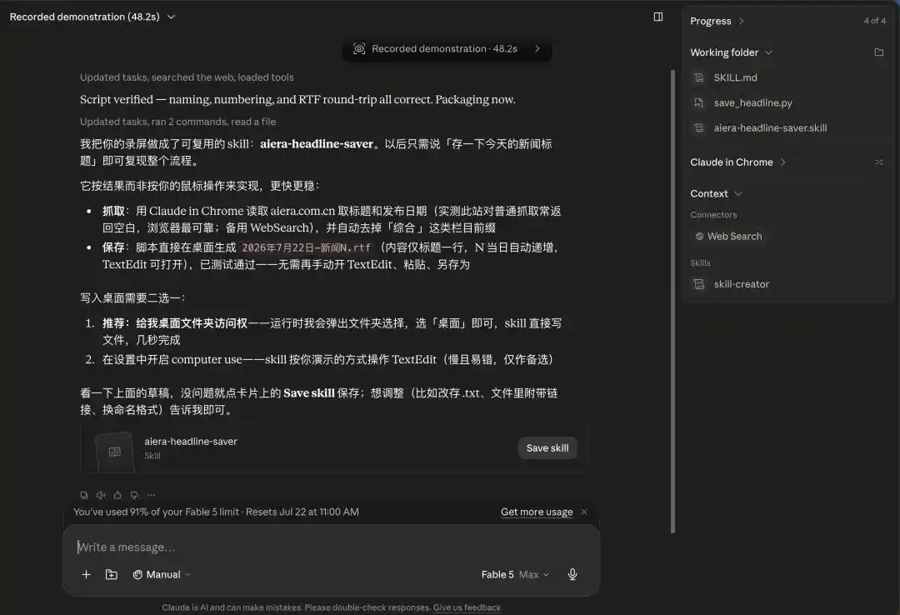Click the add folder icon in composer
This screenshot has height=615, width=900.
click(x=112, y=574)
